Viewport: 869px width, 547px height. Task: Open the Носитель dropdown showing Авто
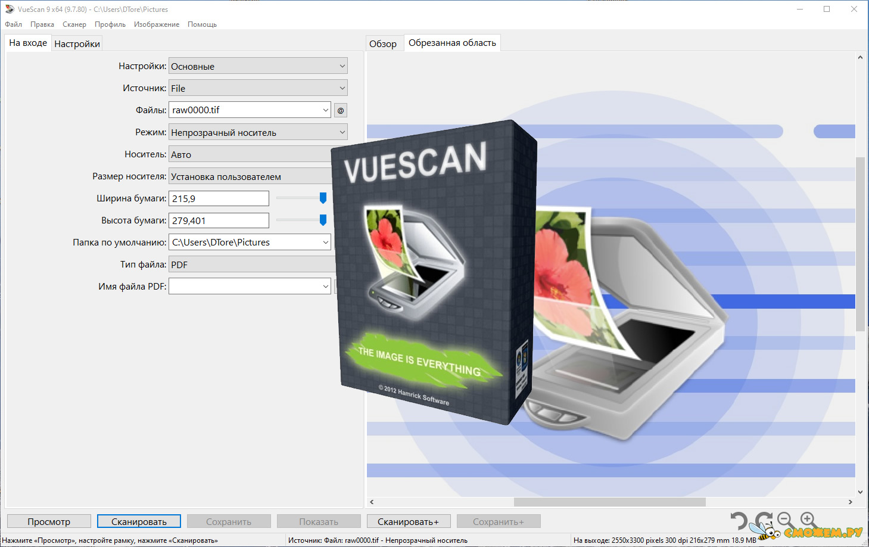(250, 154)
